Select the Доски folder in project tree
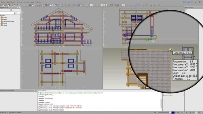203x114 pixels. point(5,25)
